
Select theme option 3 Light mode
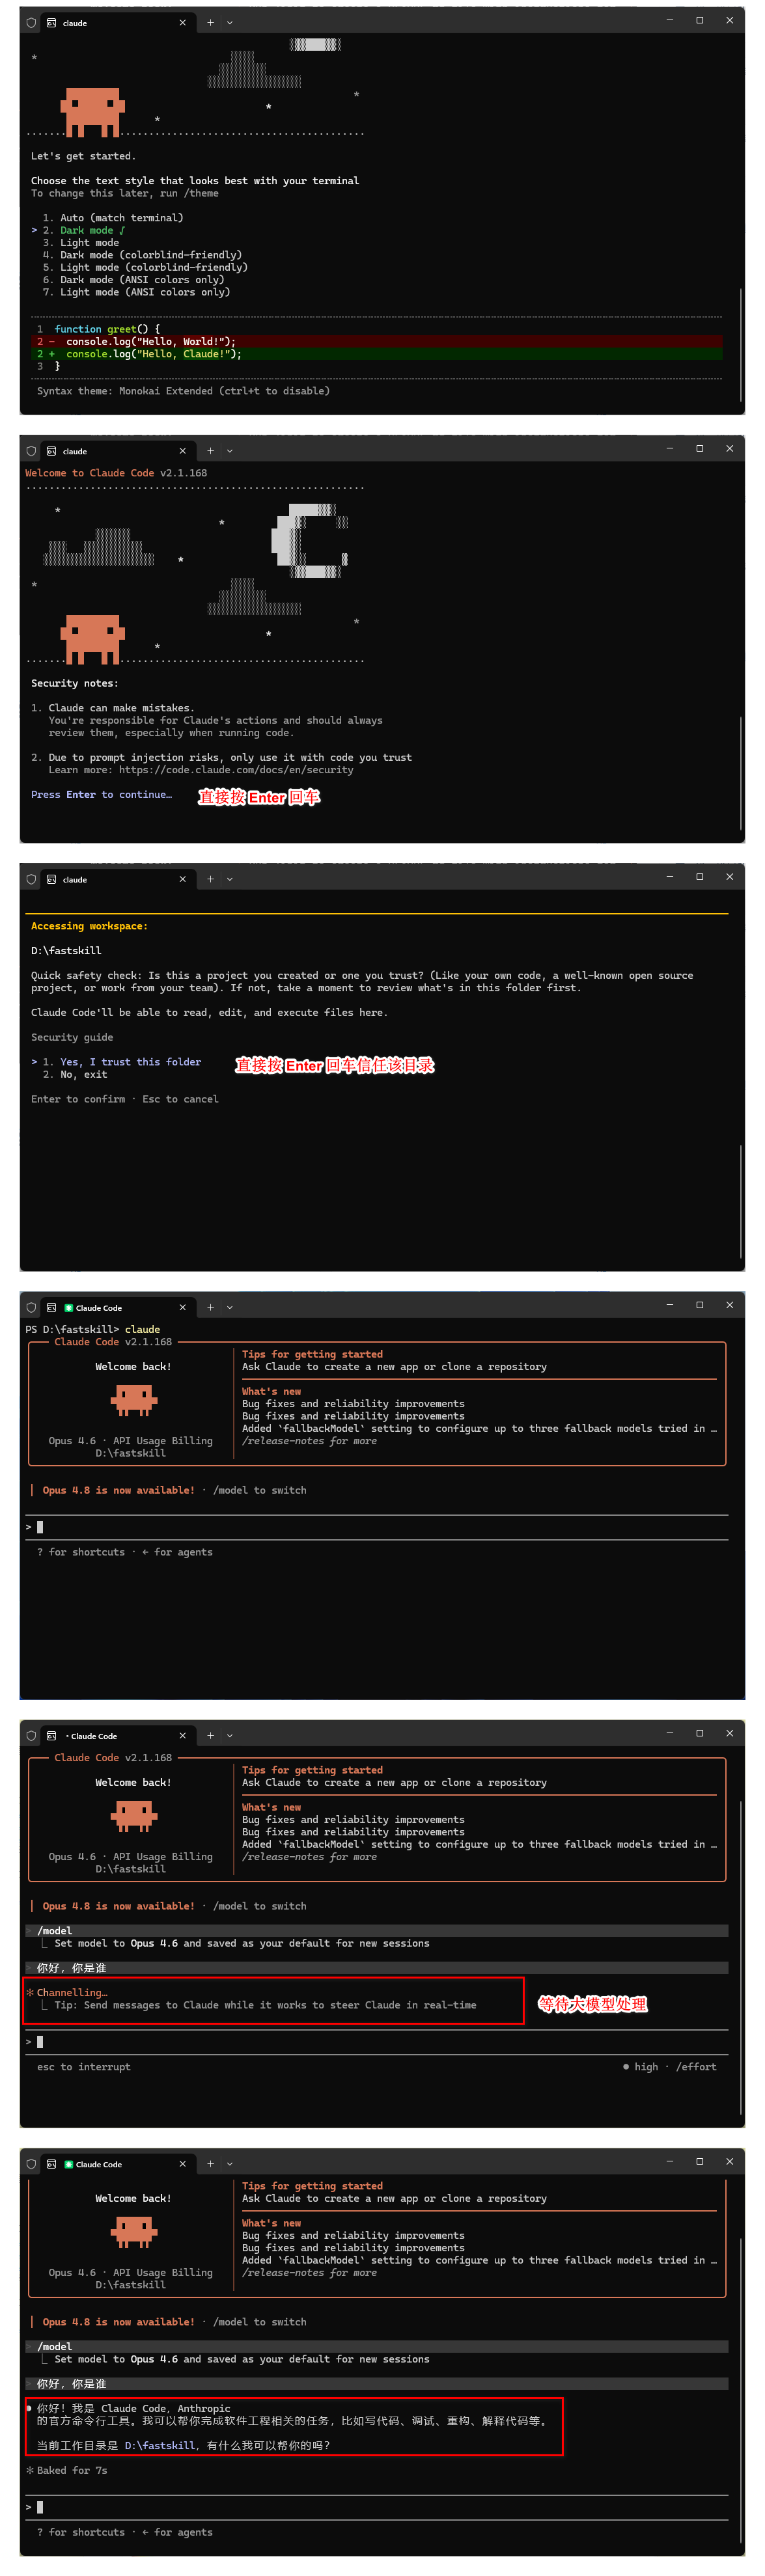[x=81, y=242]
